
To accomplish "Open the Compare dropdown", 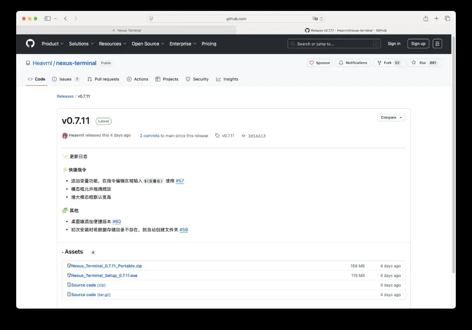I will point(391,117).
